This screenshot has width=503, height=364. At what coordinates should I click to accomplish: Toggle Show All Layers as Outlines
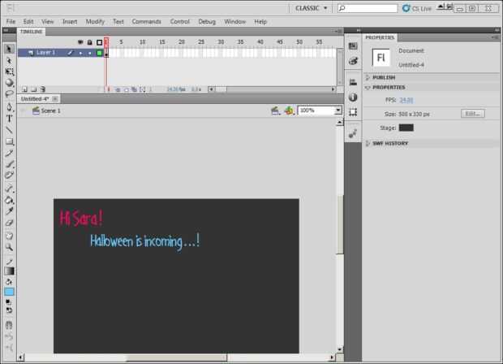100,42
